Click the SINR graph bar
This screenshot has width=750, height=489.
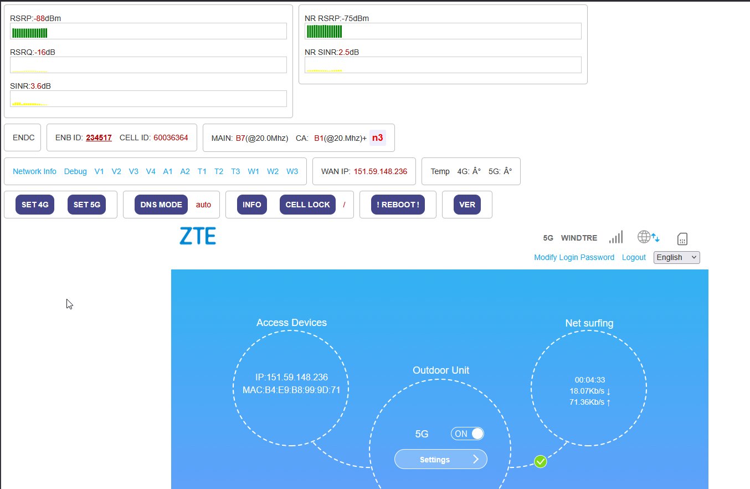pos(148,99)
